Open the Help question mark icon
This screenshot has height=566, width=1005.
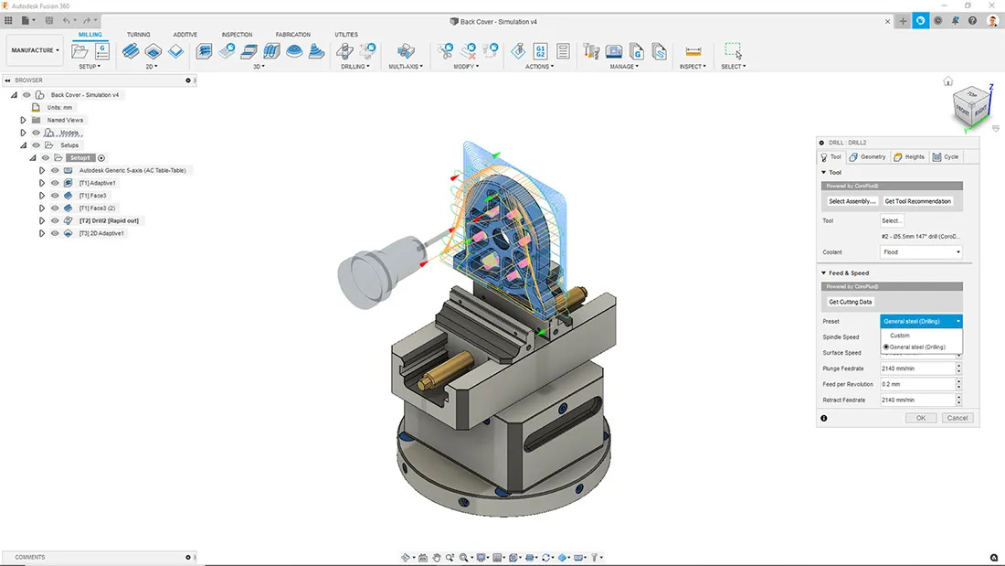(x=972, y=21)
